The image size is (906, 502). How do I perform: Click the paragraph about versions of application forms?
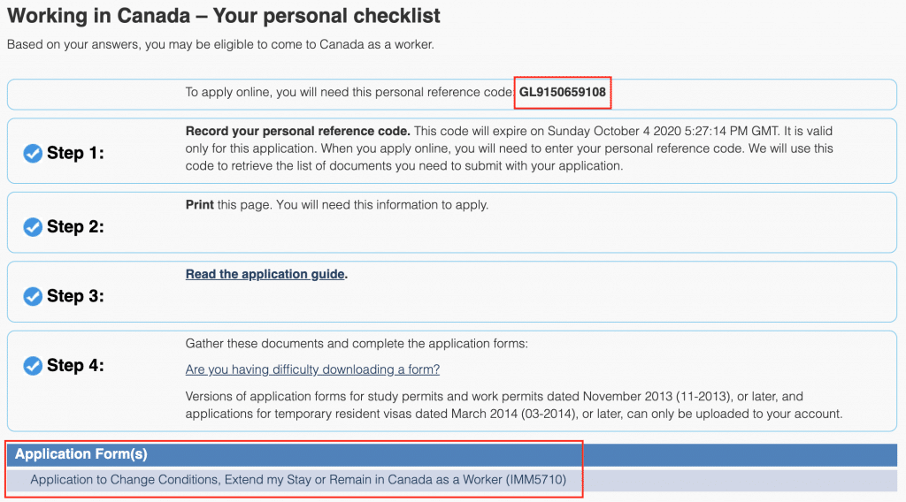pyautogui.click(x=513, y=405)
